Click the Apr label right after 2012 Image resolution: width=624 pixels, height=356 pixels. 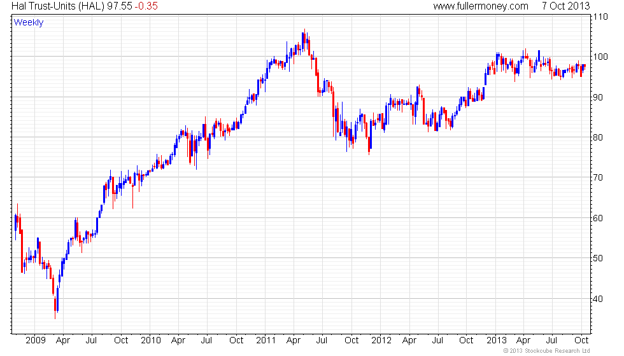click(409, 341)
